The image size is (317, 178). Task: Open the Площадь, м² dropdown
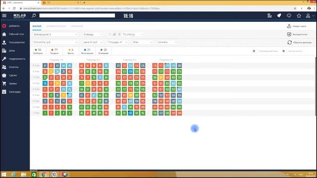click(x=118, y=42)
